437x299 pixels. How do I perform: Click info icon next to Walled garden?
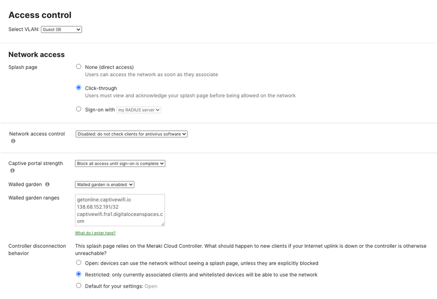point(47,184)
